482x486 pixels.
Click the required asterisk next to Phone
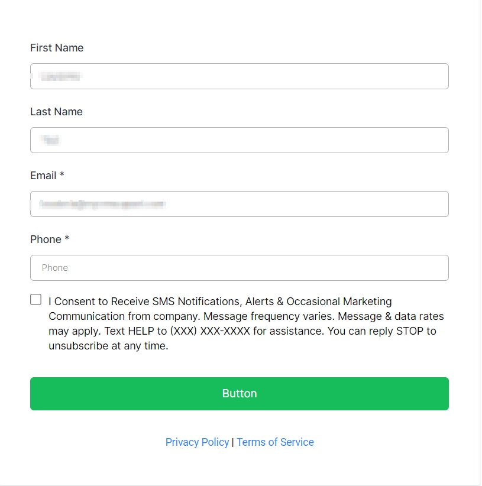click(67, 239)
